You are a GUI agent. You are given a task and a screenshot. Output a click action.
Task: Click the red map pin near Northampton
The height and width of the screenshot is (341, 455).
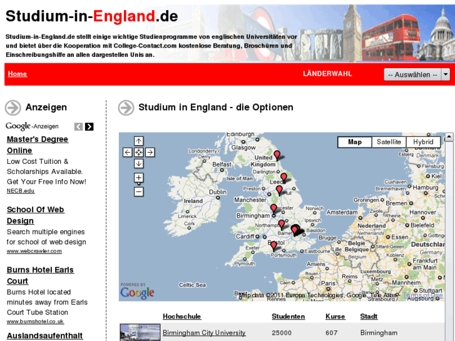coord(282,225)
